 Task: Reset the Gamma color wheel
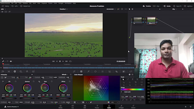click(34, 81)
